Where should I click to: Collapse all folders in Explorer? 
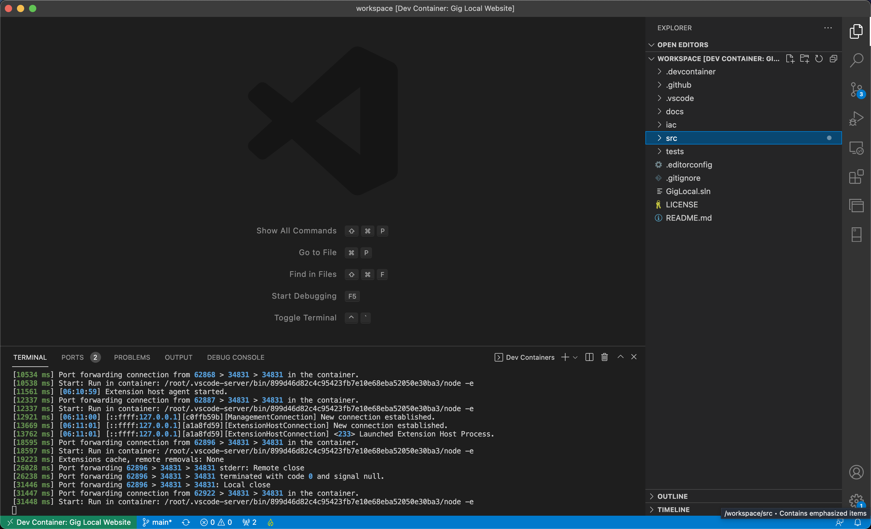pyautogui.click(x=833, y=59)
